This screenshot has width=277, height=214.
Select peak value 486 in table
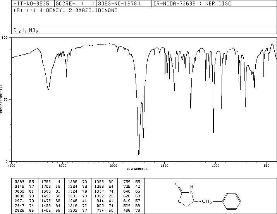[x=127, y=210]
